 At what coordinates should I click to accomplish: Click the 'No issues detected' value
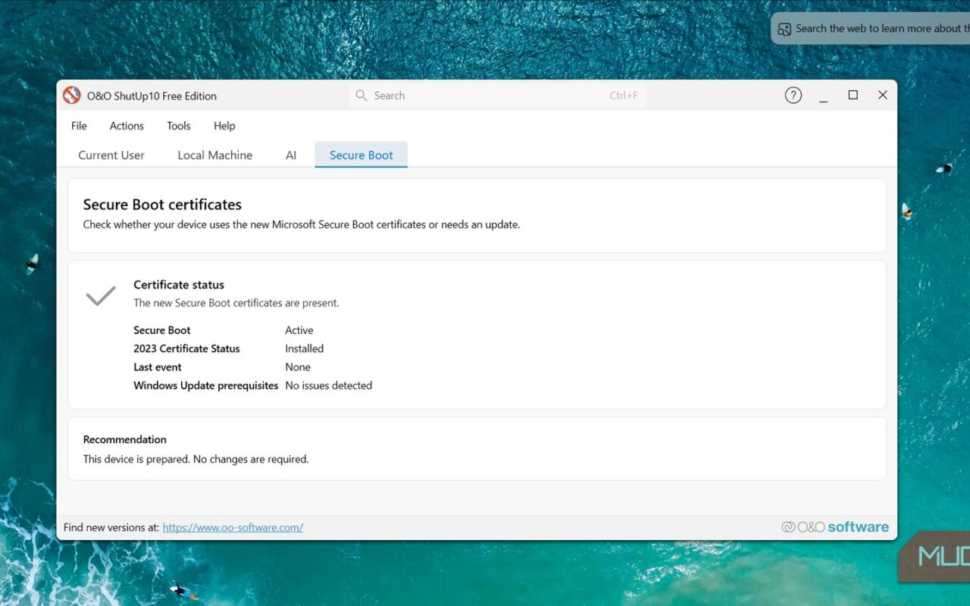329,385
